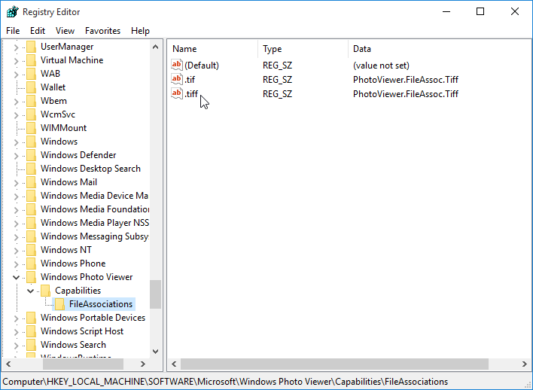This screenshot has width=533, height=390.
Task: Open the File menu
Action: (13, 31)
